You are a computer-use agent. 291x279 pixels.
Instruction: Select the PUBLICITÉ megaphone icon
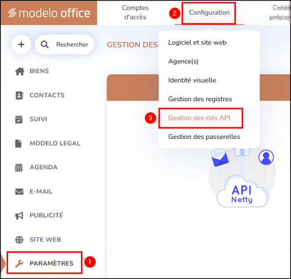[x=19, y=216]
